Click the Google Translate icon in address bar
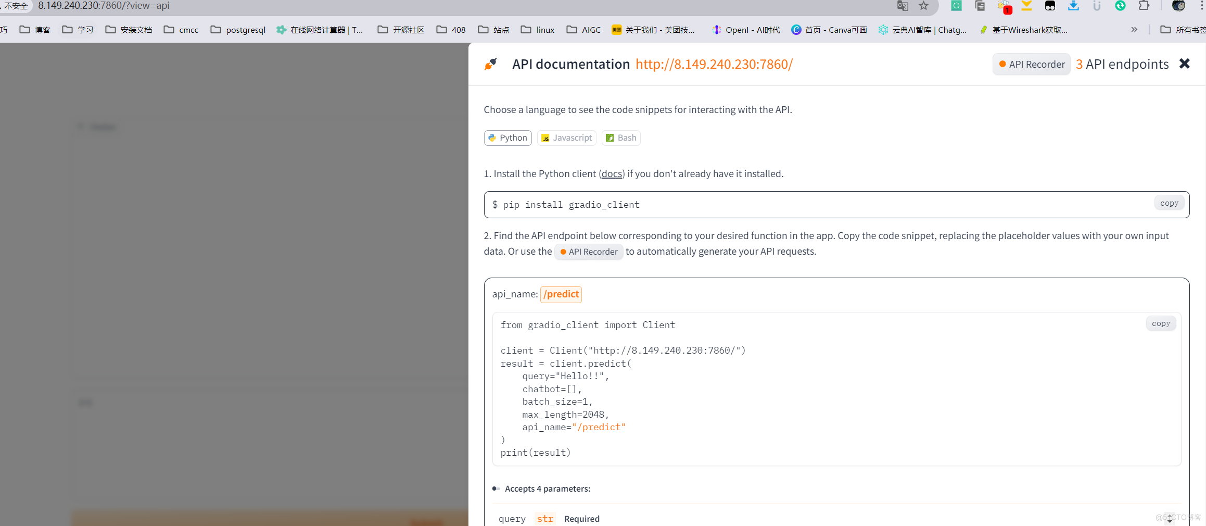 pyautogui.click(x=903, y=6)
